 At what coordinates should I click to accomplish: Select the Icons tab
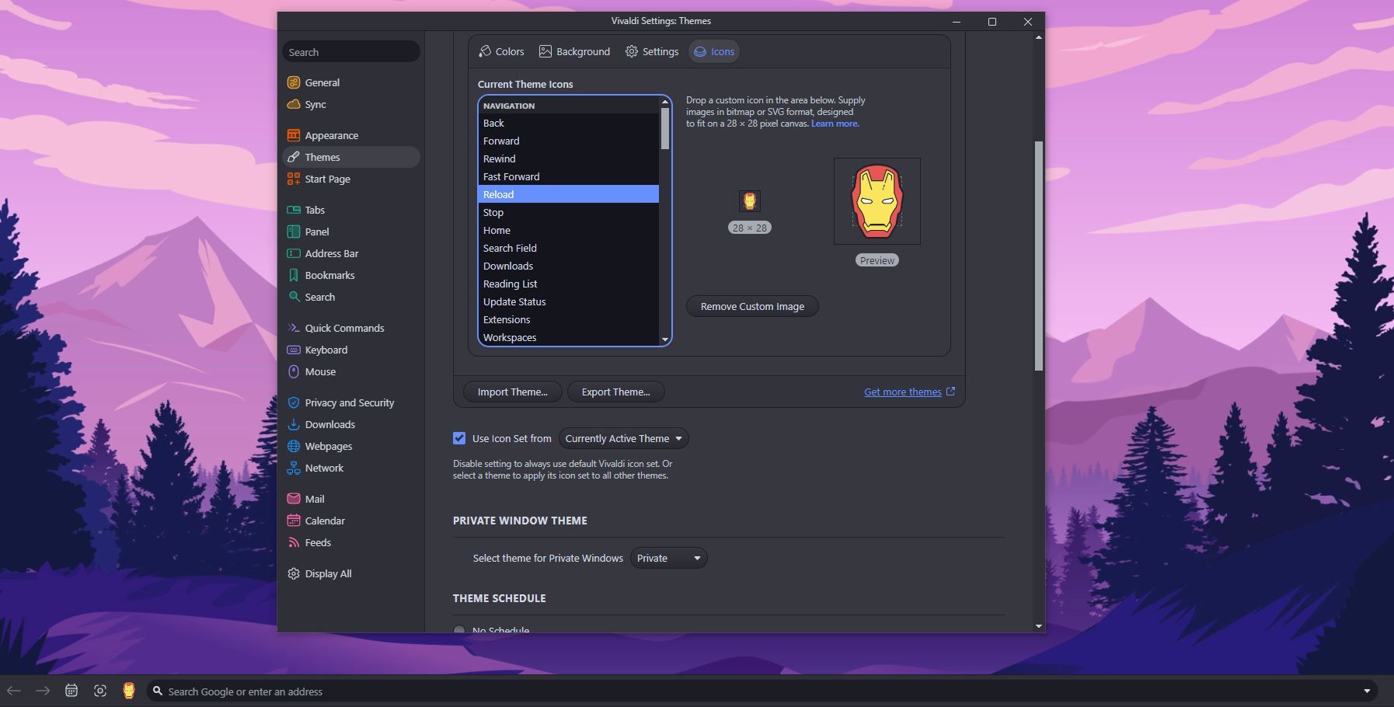[x=714, y=51]
